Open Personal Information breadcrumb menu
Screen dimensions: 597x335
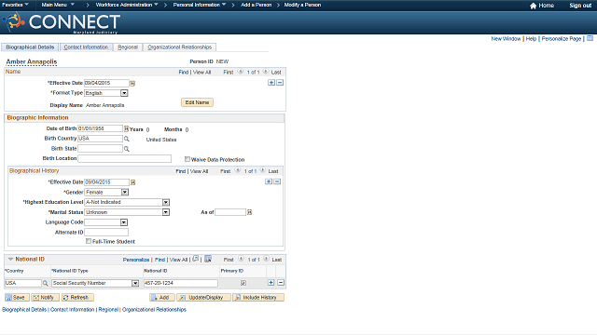[200, 5]
